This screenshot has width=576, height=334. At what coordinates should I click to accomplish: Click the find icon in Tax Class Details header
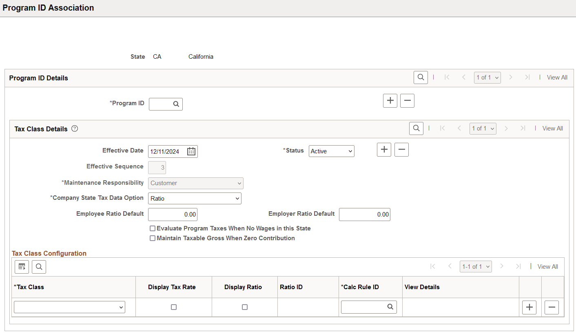pos(416,128)
